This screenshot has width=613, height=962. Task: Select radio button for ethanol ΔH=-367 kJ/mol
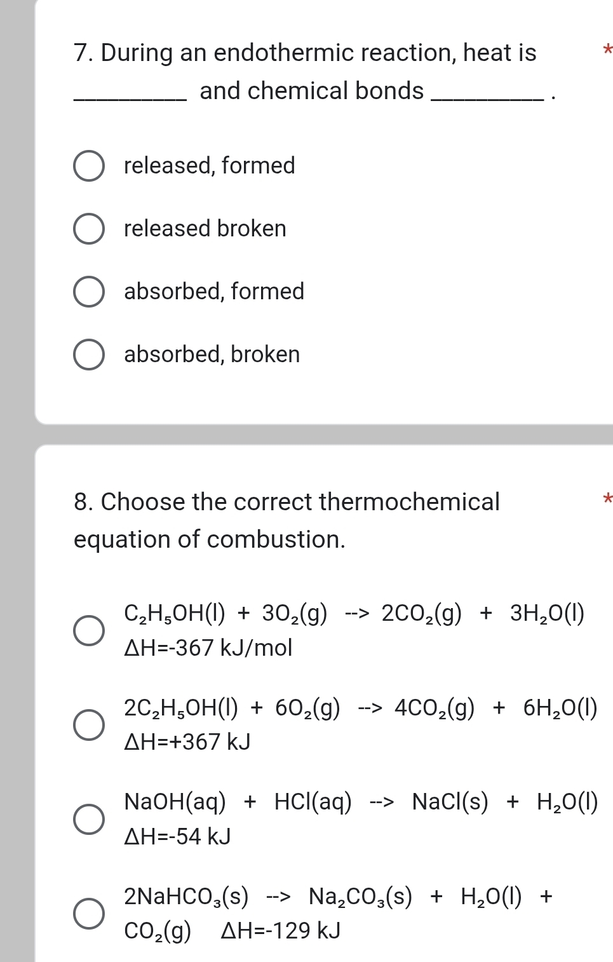click(x=89, y=630)
